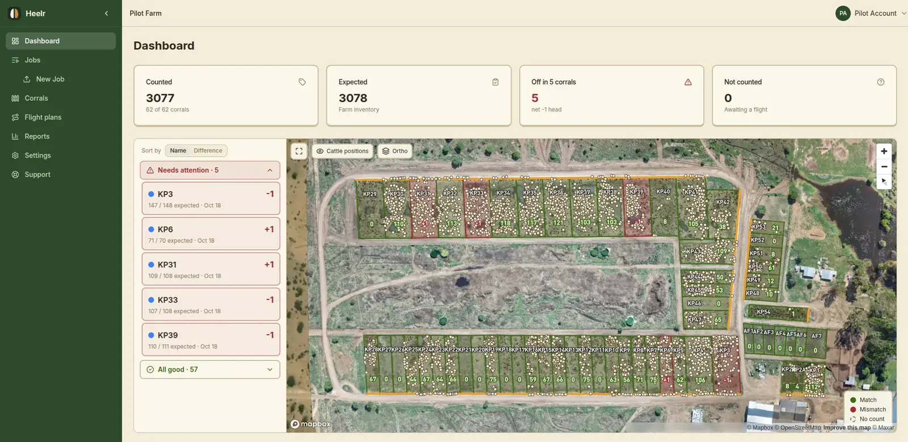
Task: Enter fullscreen map view
Action: (299, 151)
